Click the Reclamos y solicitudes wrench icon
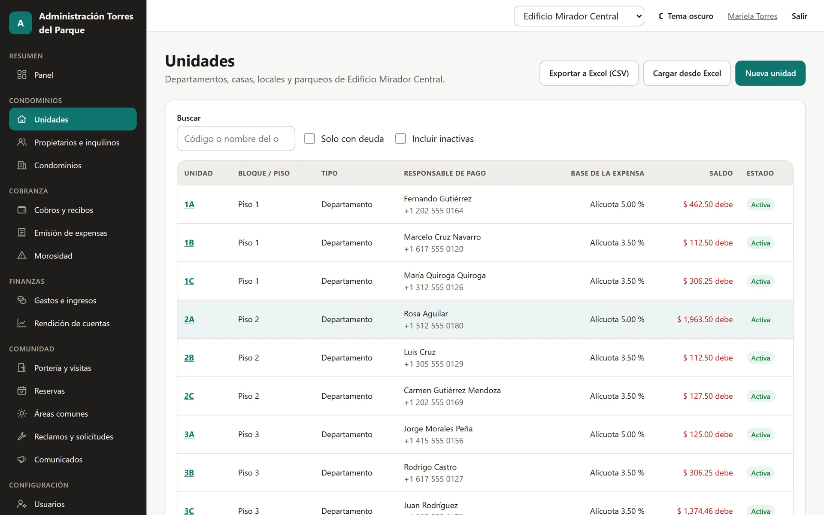The width and height of the screenshot is (824, 515). (x=22, y=436)
